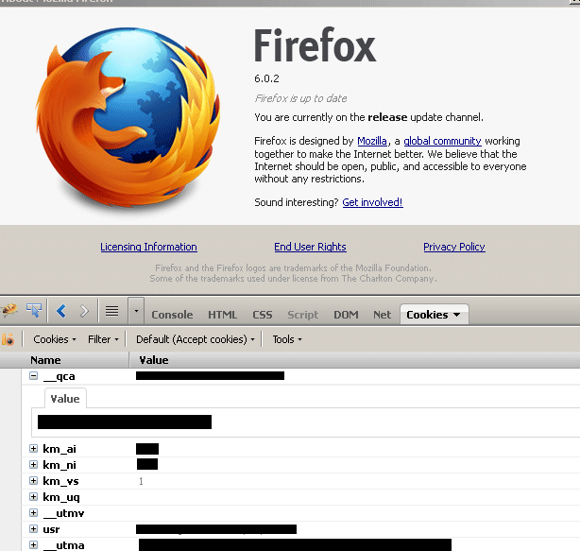Select the usr cookie name
The image size is (580, 551).
[51, 529]
